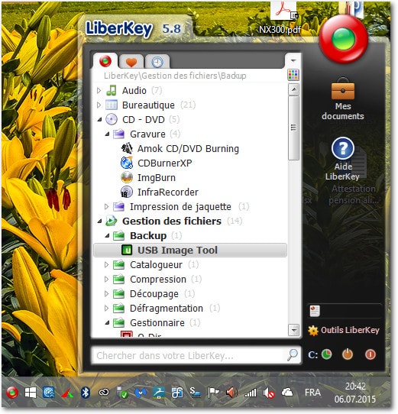Click the Action Center flag tray icon
The height and width of the screenshot is (414, 398).
[213, 393]
